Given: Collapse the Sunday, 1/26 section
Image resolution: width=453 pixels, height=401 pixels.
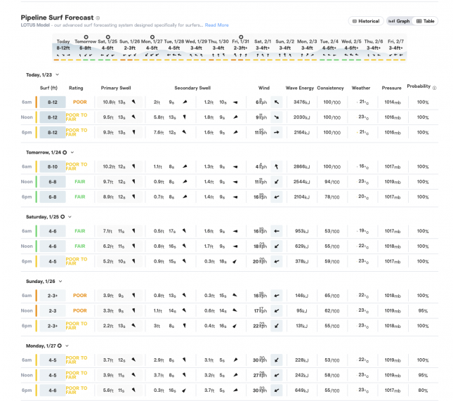Looking at the screenshot, I should (60, 281).
